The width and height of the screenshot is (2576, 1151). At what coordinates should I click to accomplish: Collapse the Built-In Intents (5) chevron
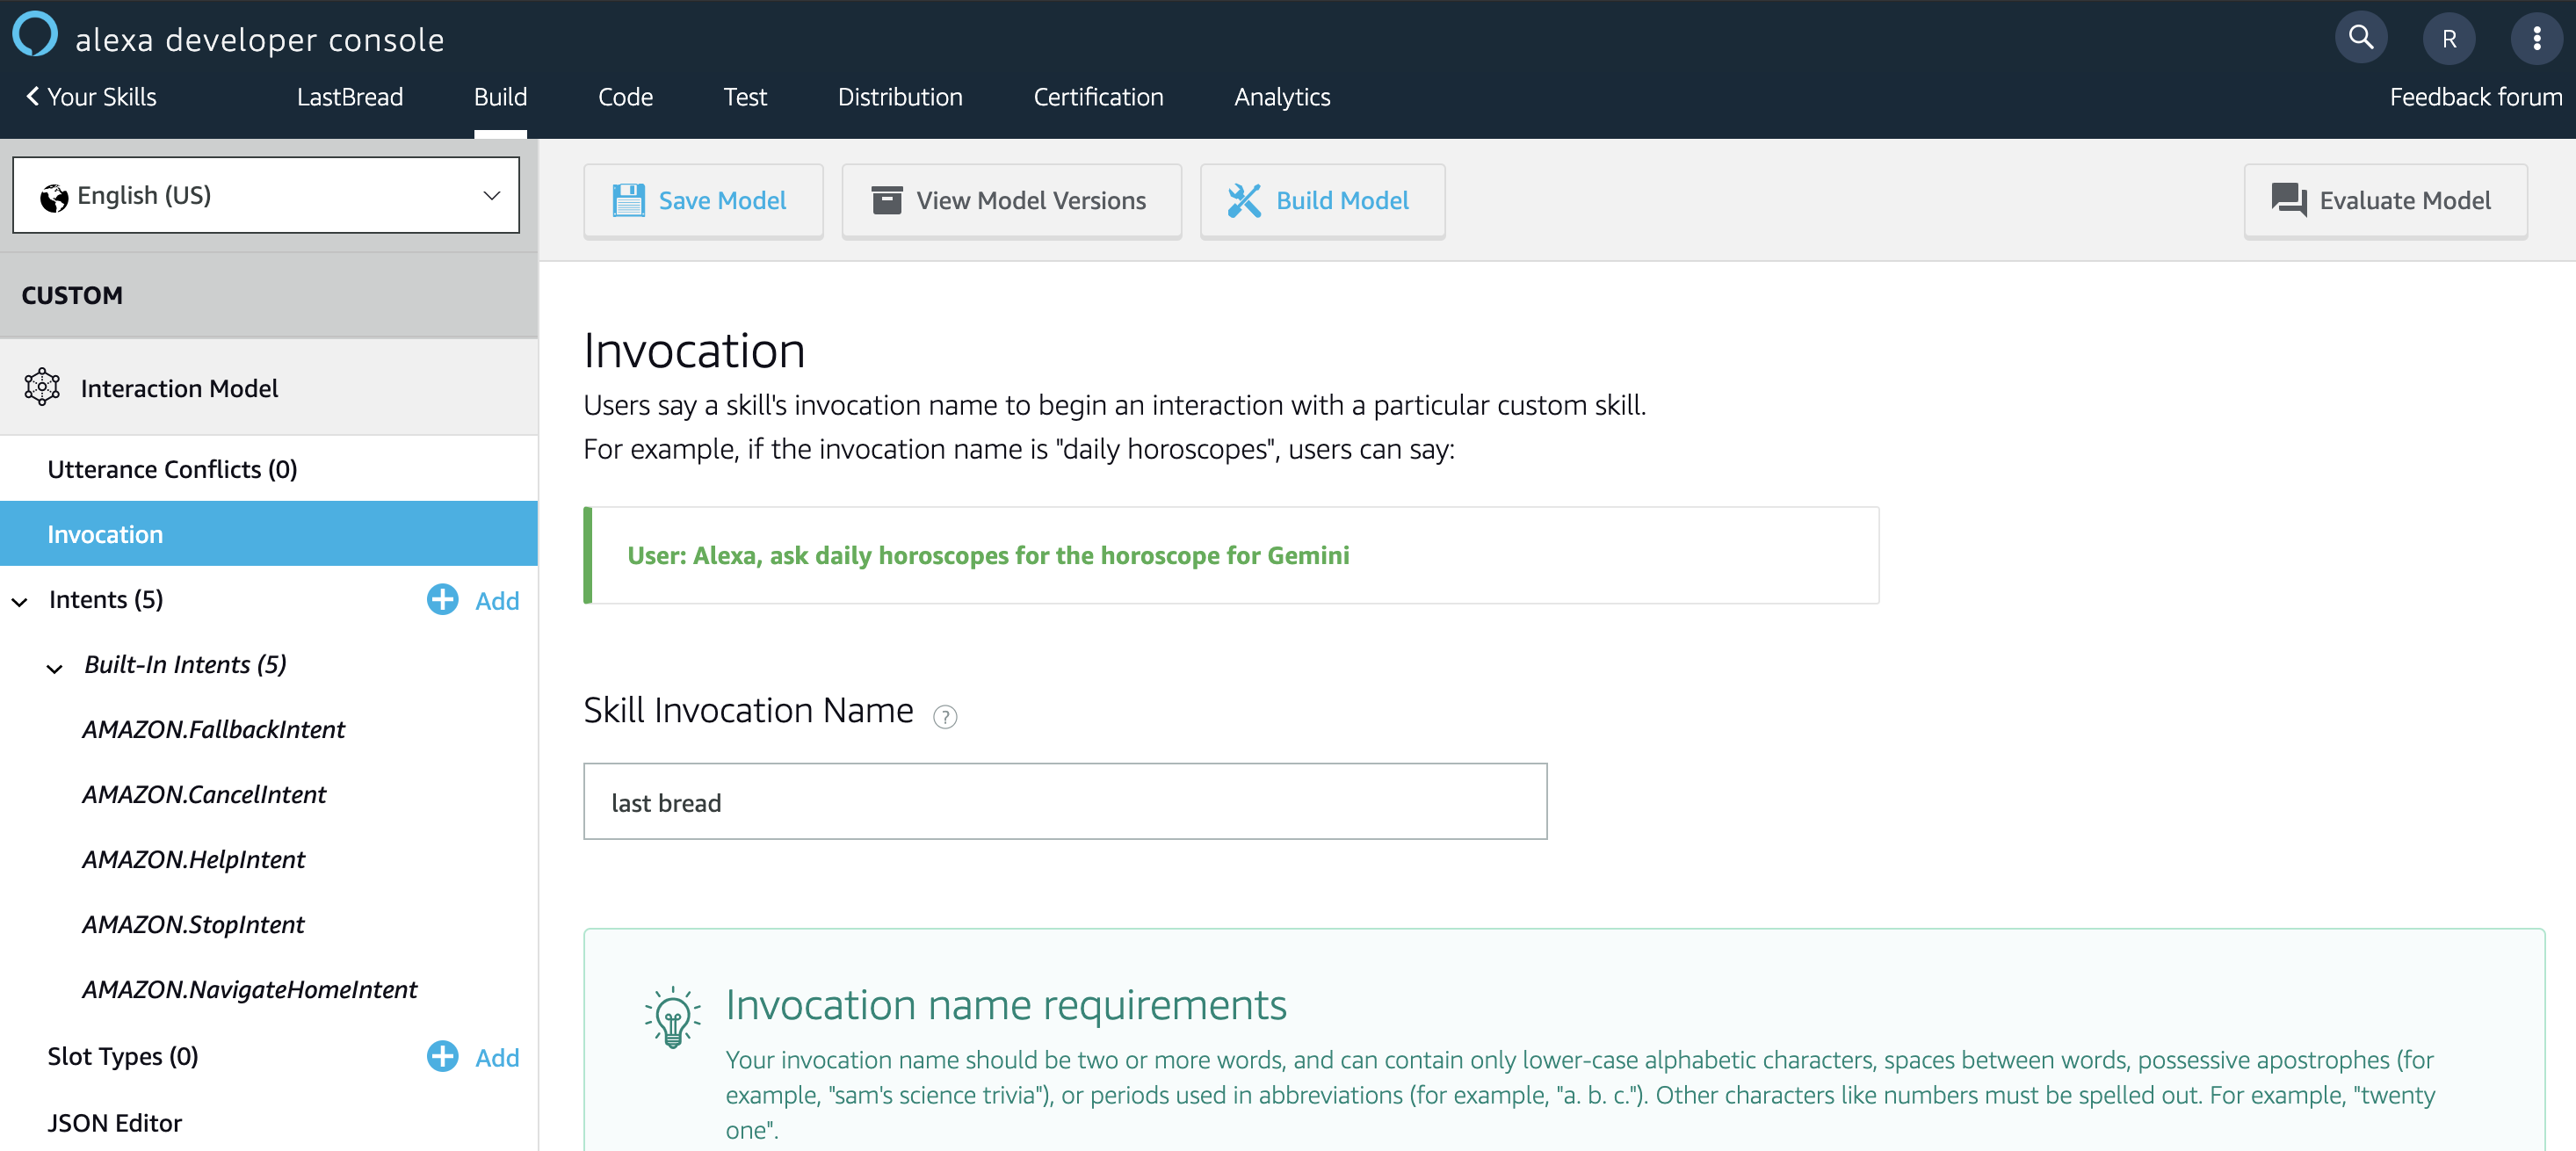pos(55,667)
